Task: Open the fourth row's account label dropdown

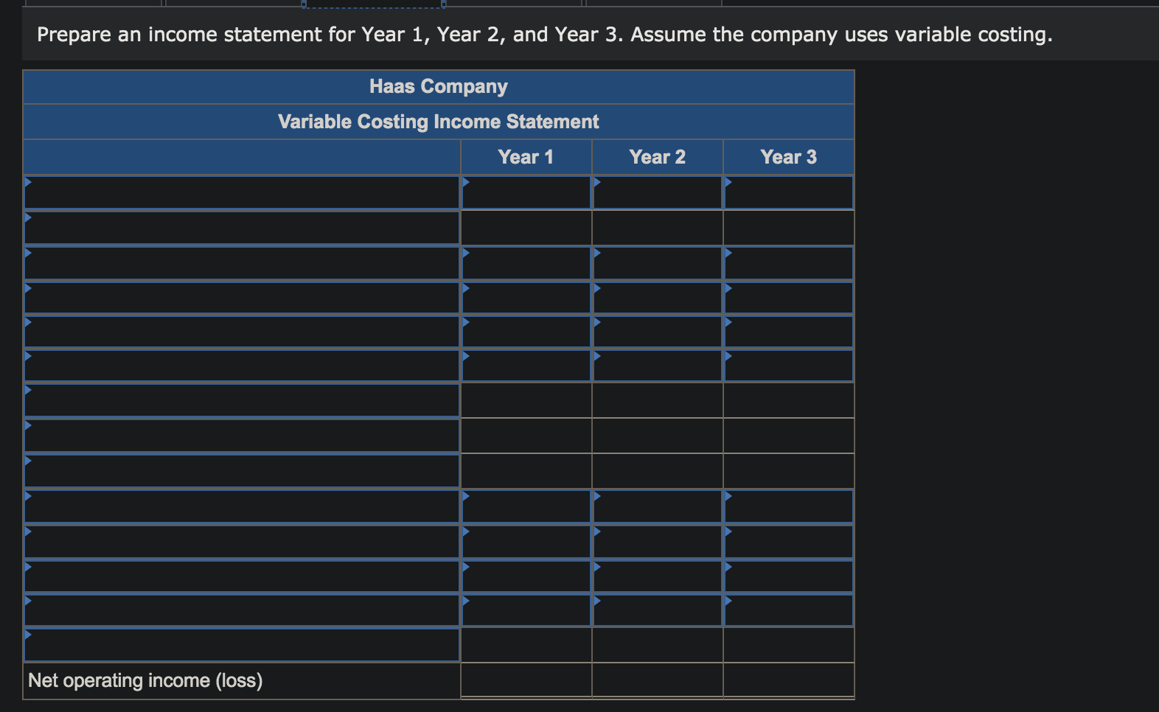Action: click(242, 298)
